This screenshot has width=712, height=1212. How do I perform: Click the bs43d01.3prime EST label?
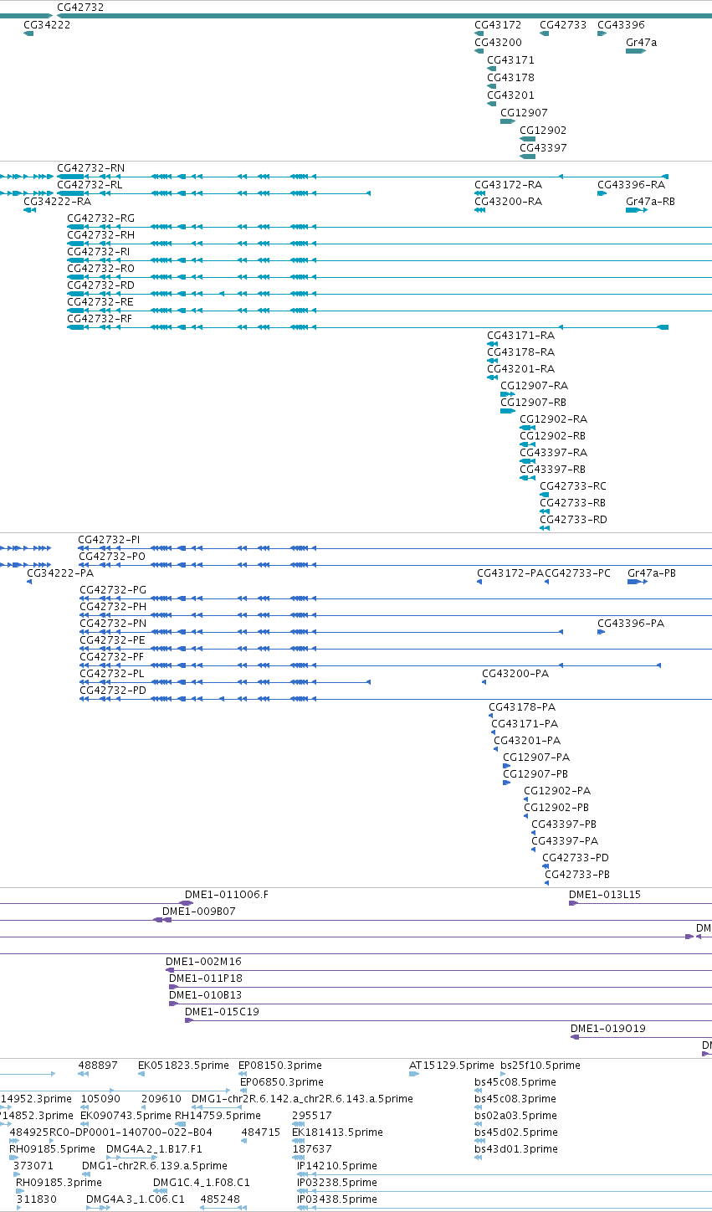pos(516,1149)
